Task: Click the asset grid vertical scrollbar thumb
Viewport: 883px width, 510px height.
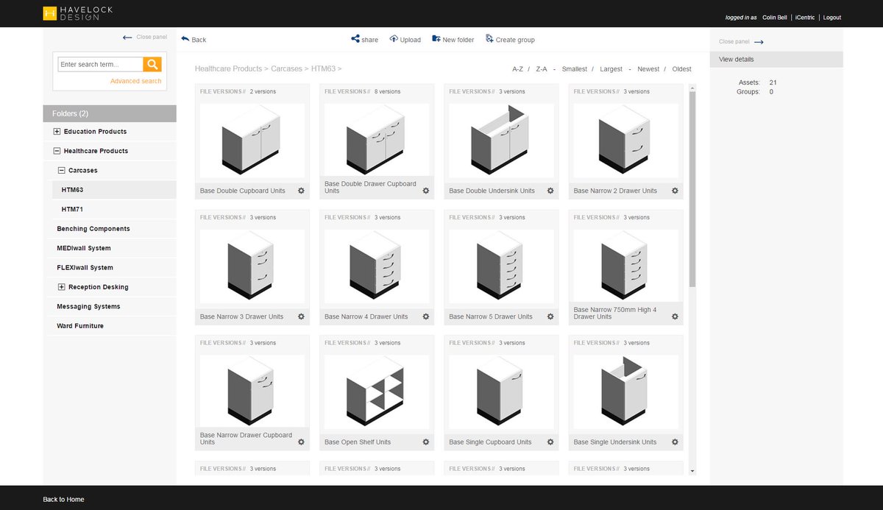Action: 692,189
